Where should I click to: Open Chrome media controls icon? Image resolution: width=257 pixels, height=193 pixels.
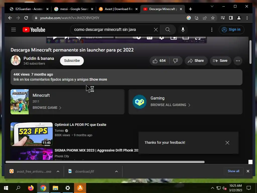click(x=223, y=18)
